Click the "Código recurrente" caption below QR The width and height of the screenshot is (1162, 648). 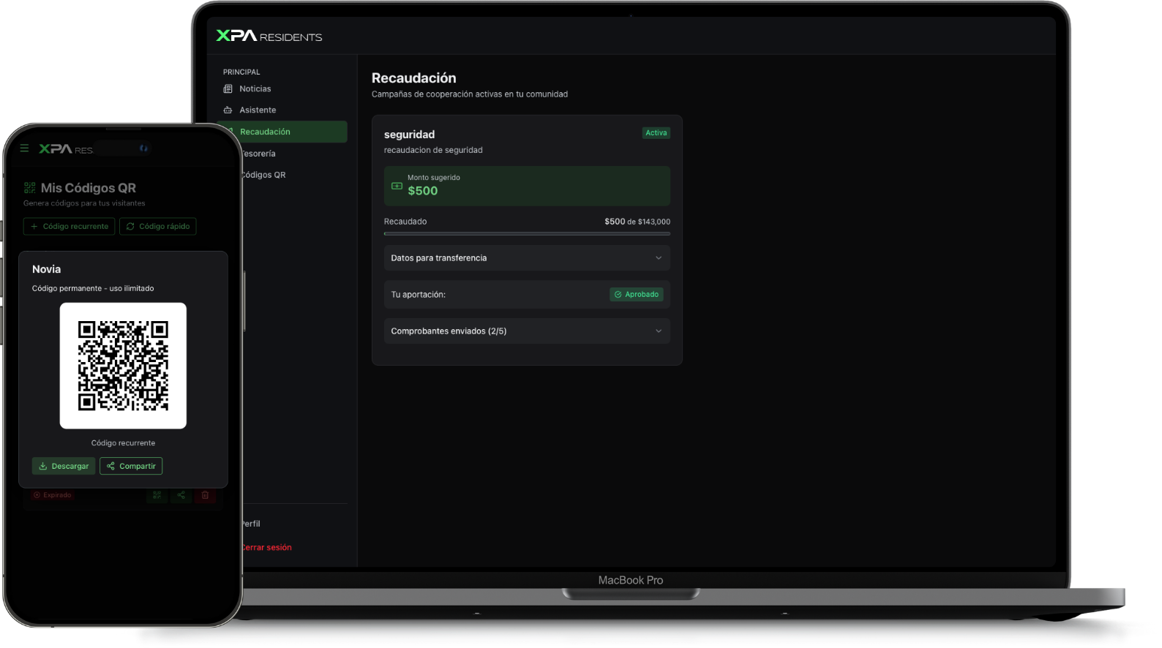(123, 443)
